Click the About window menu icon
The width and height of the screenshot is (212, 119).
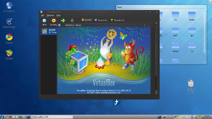(59, 25)
